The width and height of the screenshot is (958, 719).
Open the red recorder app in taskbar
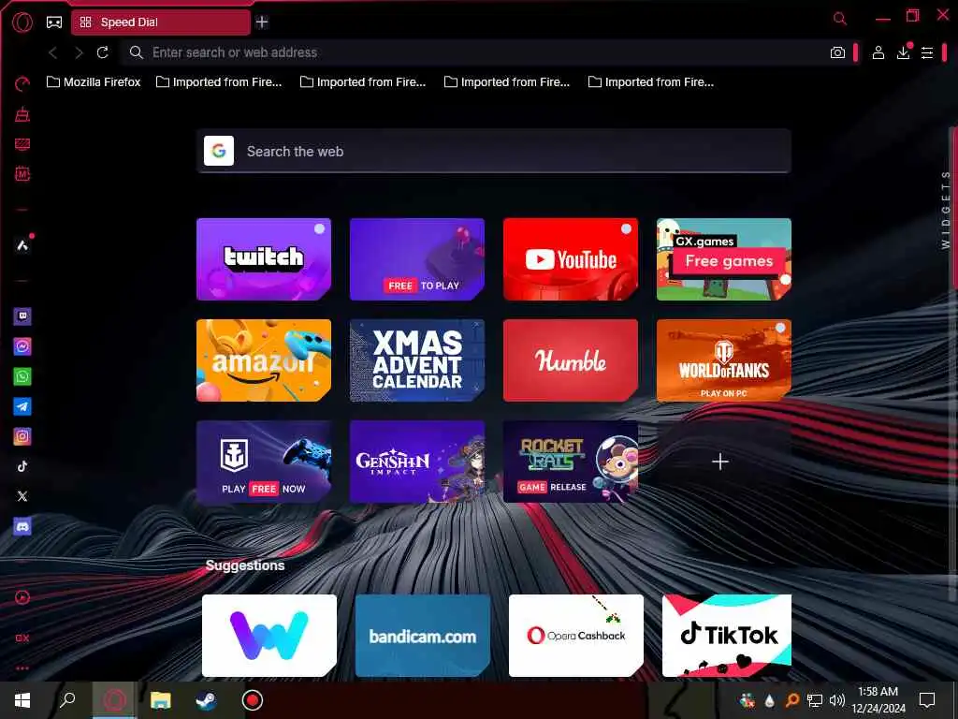[253, 700]
